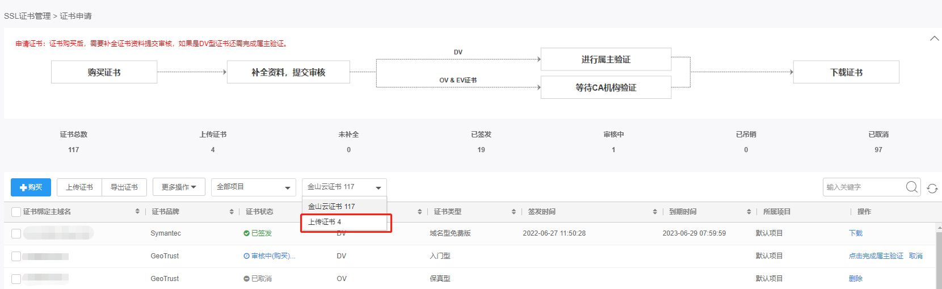Sort by 证书品牌 column arrows
The image size is (942, 289).
pyautogui.click(x=232, y=211)
